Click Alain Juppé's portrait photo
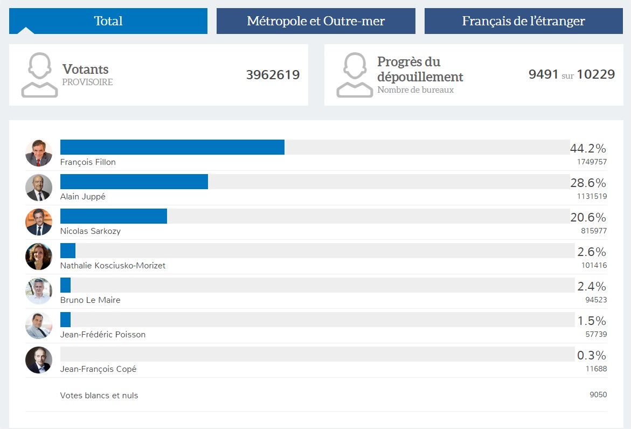The height and width of the screenshot is (429, 631). point(39,188)
